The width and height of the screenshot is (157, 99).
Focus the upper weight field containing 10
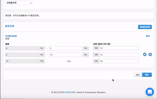66,55
